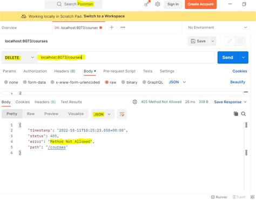Image resolution: width=256 pixels, height=200 pixels.
Task: Open the three-dots tab options menu
Action: click(x=123, y=28)
